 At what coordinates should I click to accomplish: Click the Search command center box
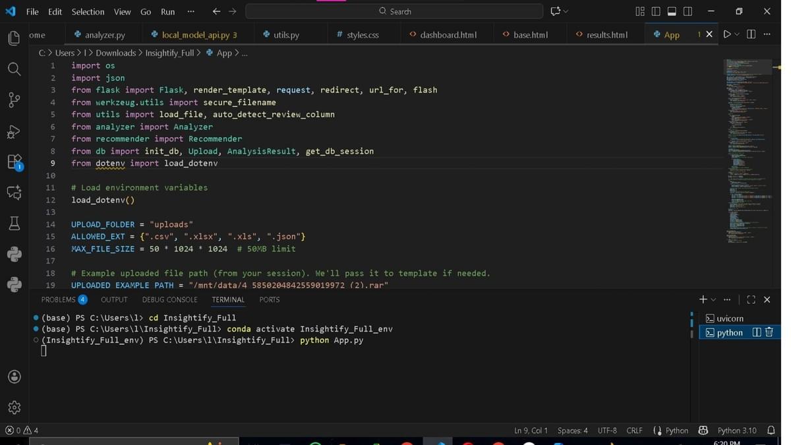(x=394, y=11)
